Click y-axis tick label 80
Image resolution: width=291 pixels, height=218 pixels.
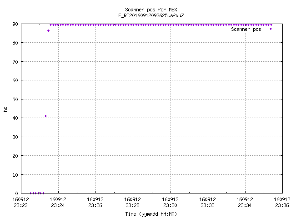15,43
